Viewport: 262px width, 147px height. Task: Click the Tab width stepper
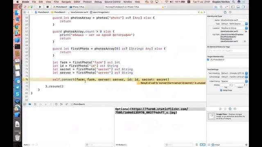tap(232, 85)
